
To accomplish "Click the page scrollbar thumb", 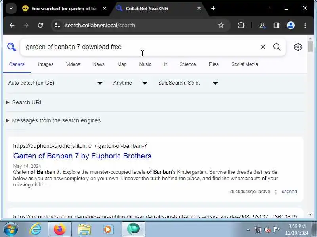I will [310, 47].
